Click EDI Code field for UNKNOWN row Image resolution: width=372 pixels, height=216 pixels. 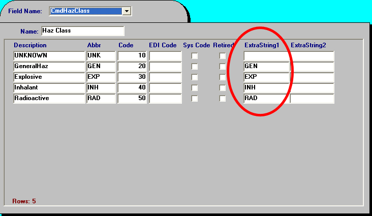165,56
